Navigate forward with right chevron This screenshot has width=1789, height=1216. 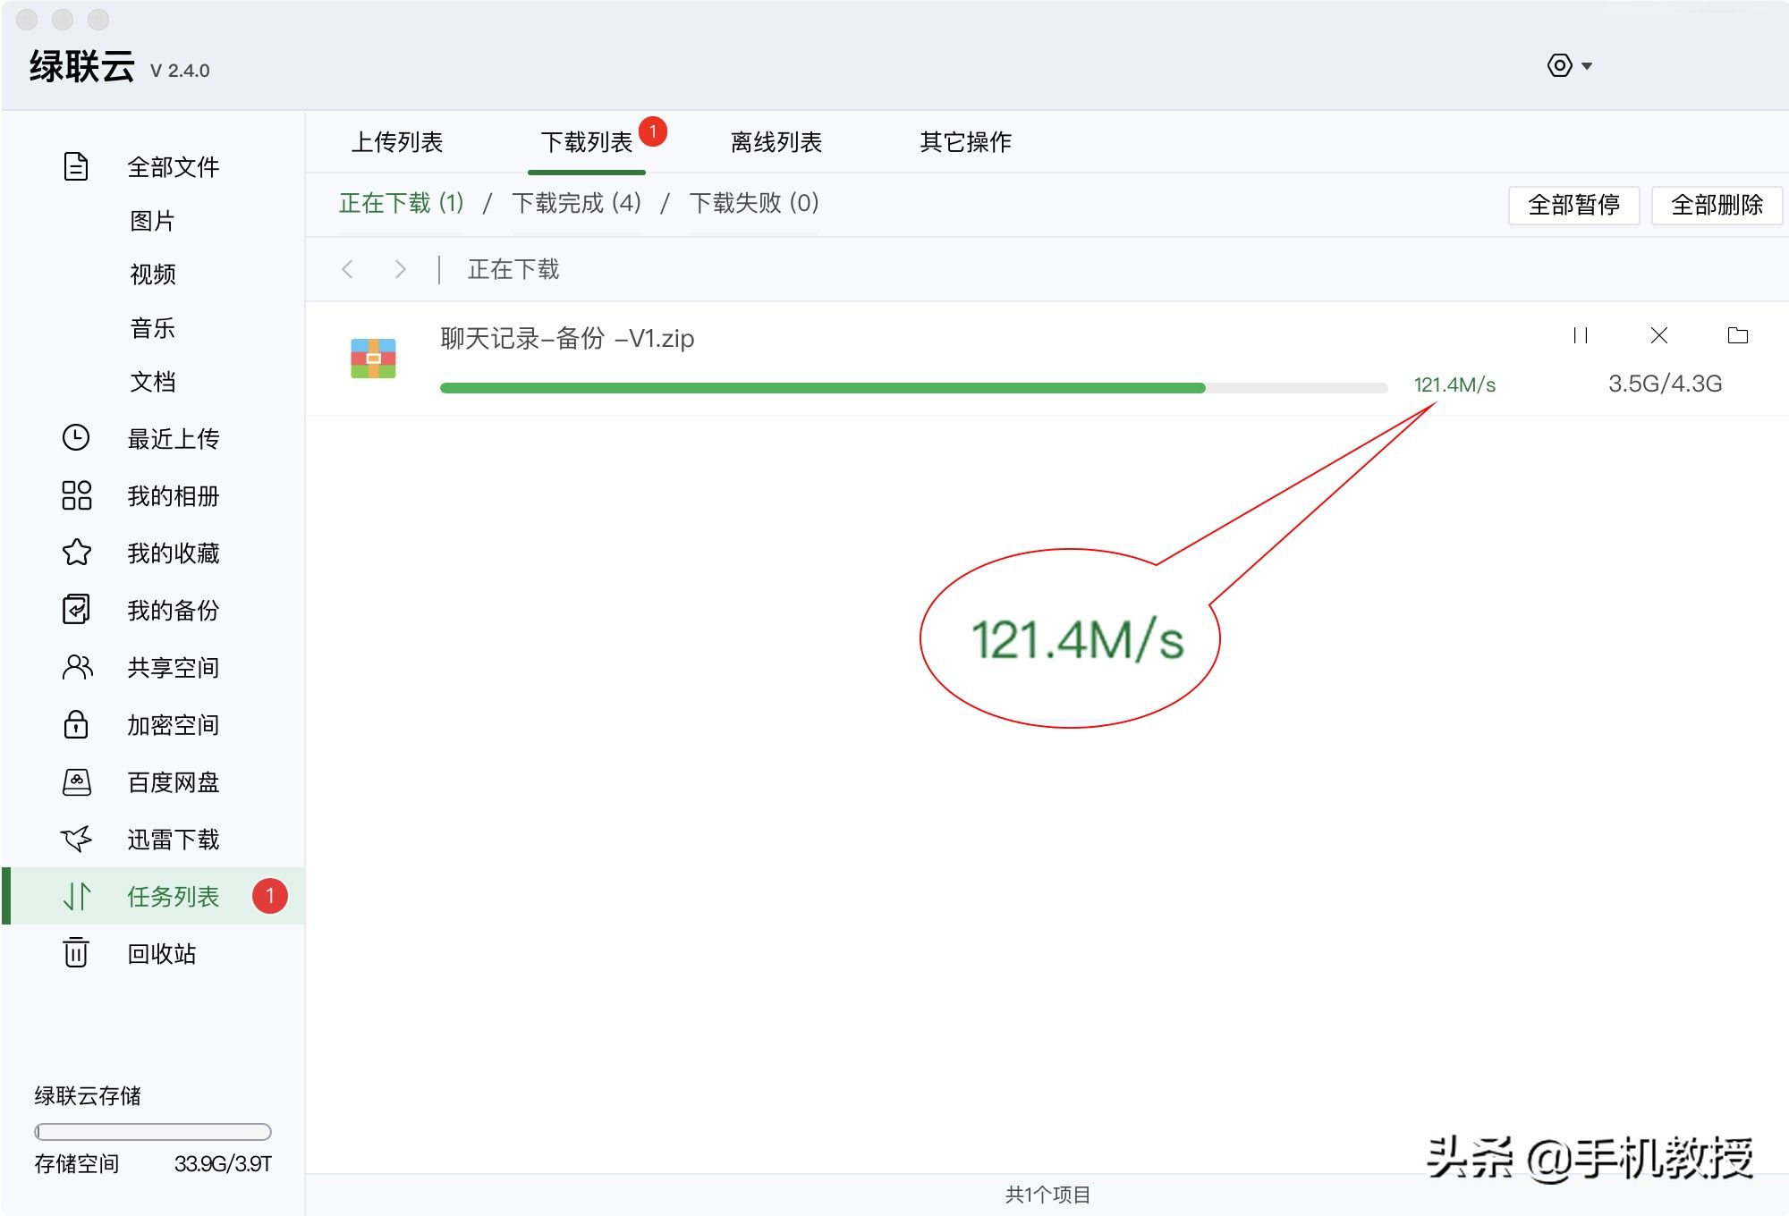400,269
